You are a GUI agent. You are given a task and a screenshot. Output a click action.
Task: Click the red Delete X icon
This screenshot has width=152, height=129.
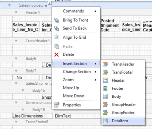tap(56, 54)
